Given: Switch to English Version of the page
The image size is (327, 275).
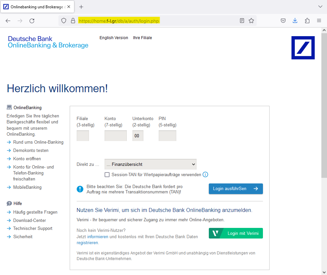Looking at the screenshot, I should coord(114,38).
